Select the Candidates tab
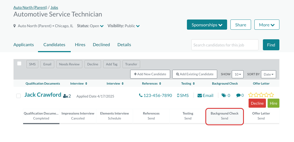Screen dimensions: 294x142 (55, 45)
